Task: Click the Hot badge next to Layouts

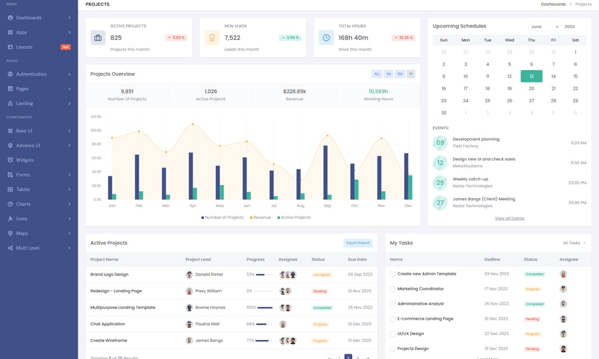Action: [x=66, y=47]
